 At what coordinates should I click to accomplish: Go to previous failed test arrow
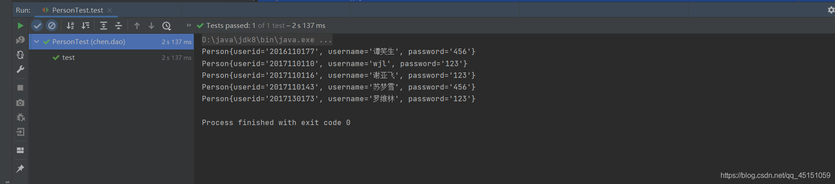tap(137, 26)
